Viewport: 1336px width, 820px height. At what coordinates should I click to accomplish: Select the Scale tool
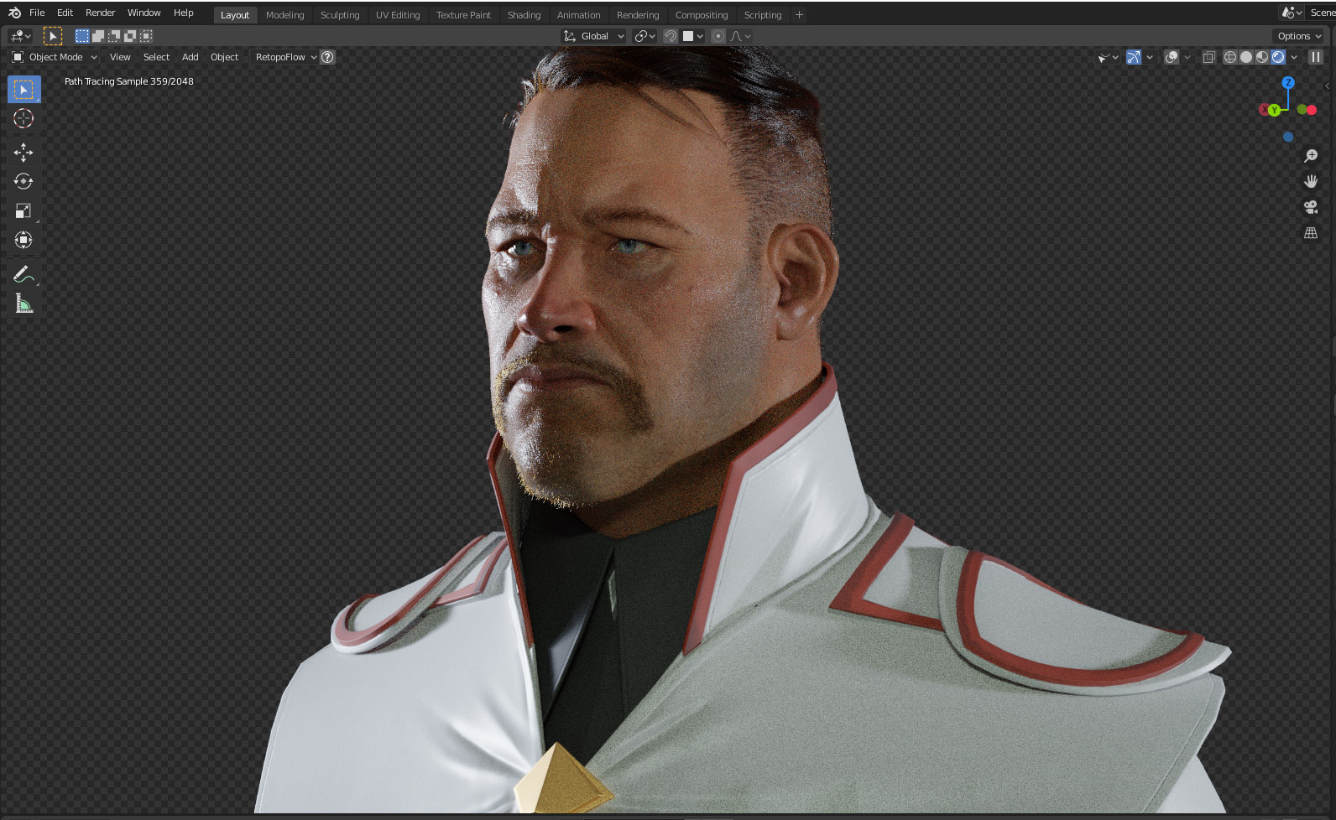23,210
